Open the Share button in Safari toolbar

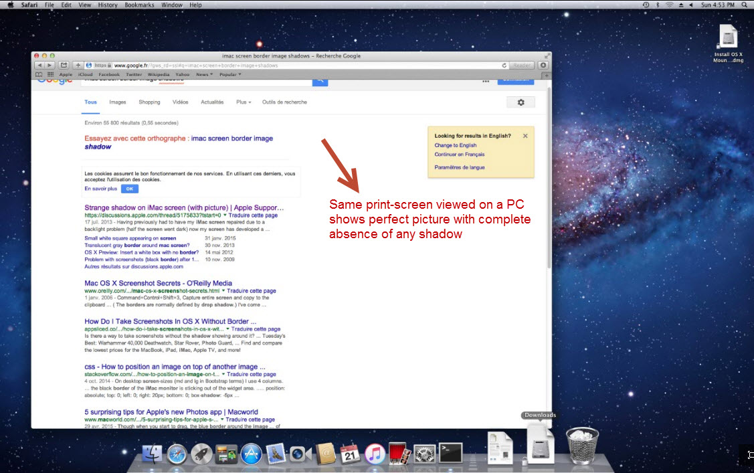tap(64, 66)
